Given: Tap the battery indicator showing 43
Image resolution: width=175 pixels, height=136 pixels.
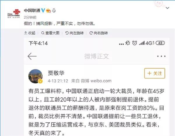Looking at the screenshot, I should pyautogui.click(x=160, y=43).
